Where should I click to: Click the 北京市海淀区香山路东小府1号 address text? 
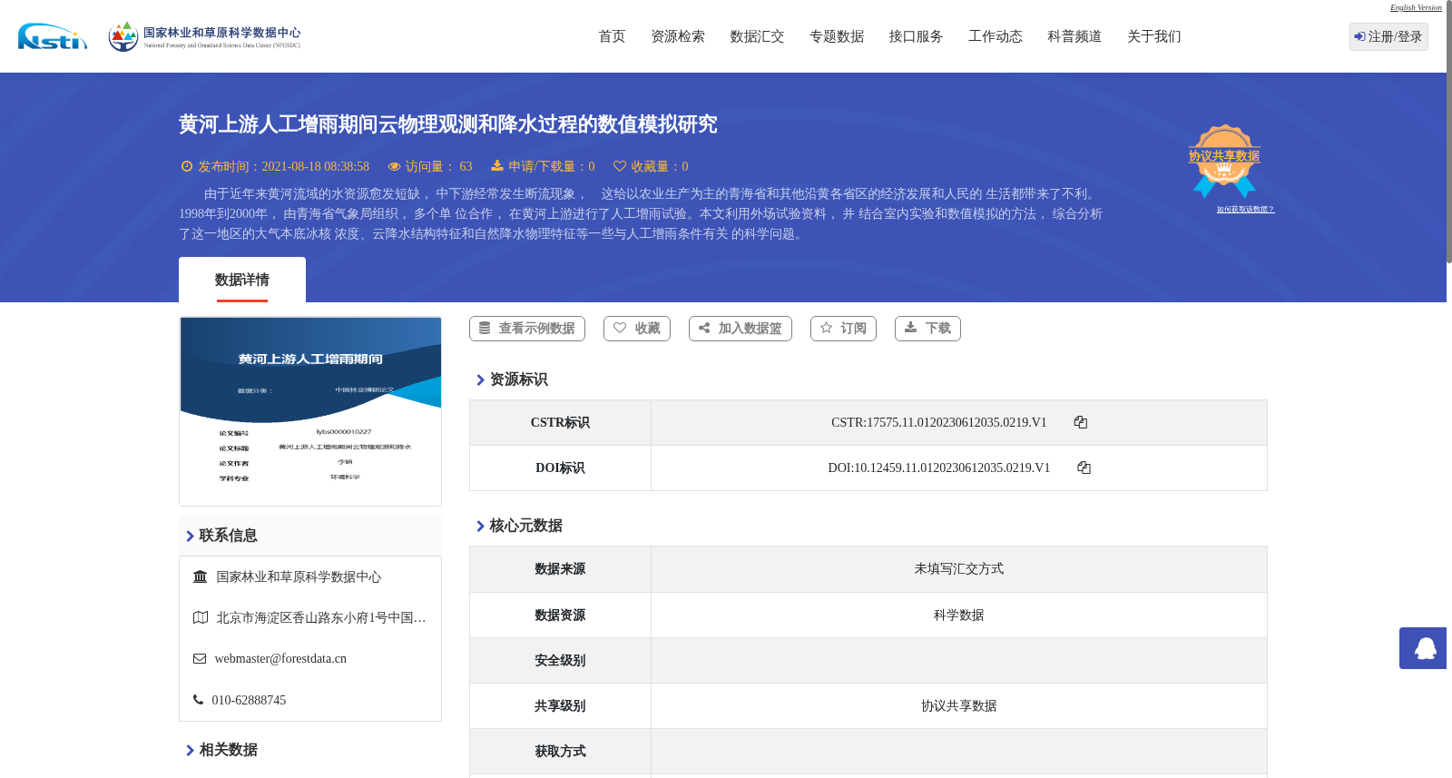coord(321,617)
